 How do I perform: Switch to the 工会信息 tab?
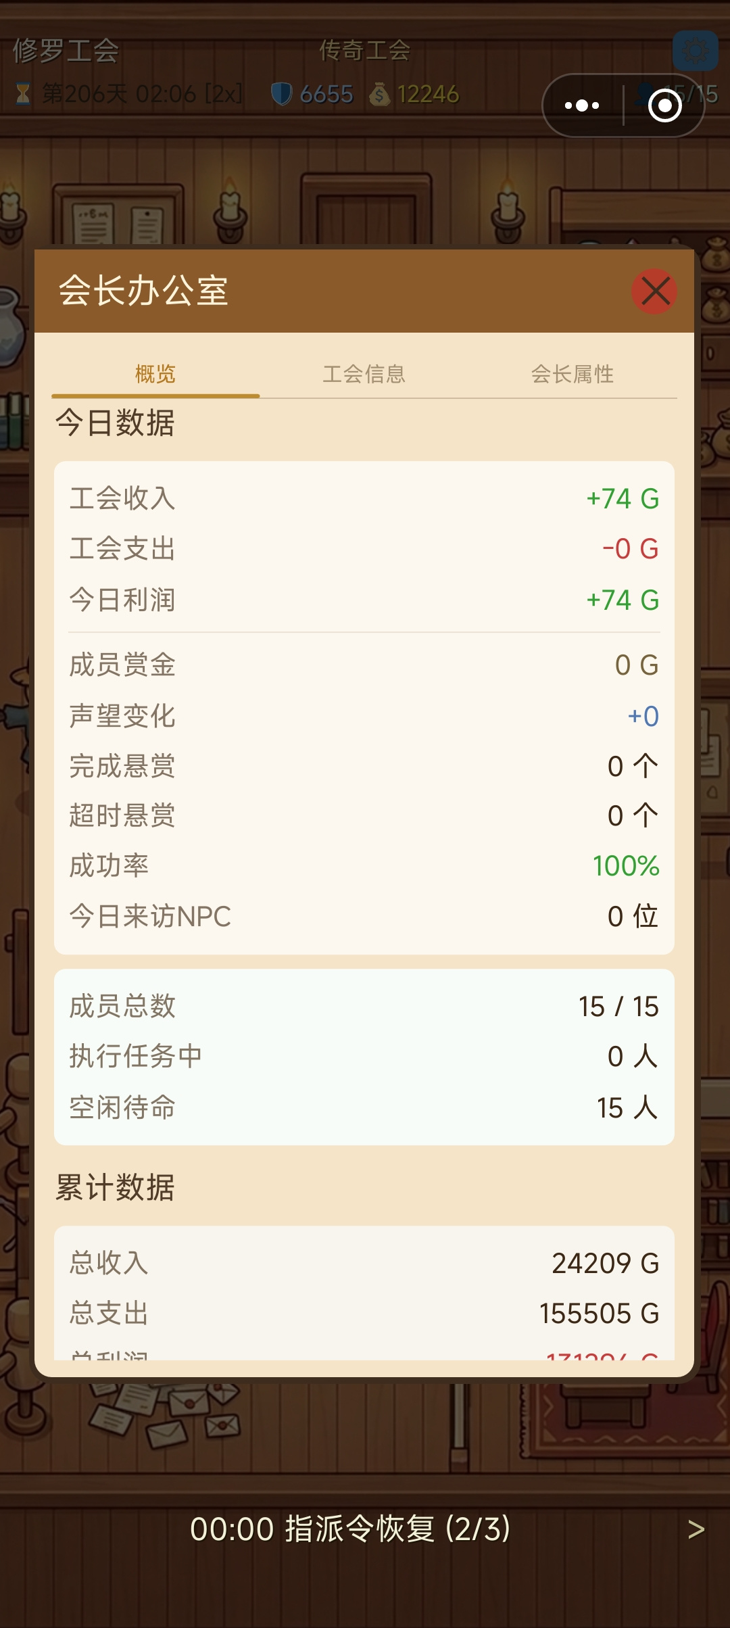[364, 374]
